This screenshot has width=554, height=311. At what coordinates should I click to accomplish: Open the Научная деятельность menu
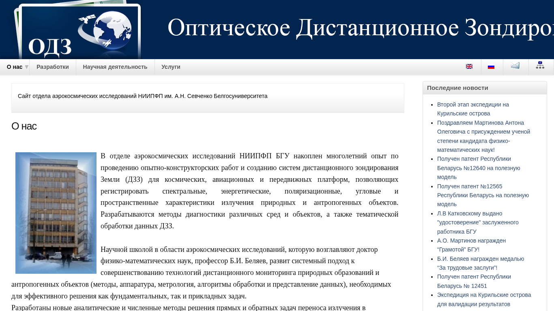pos(115,67)
